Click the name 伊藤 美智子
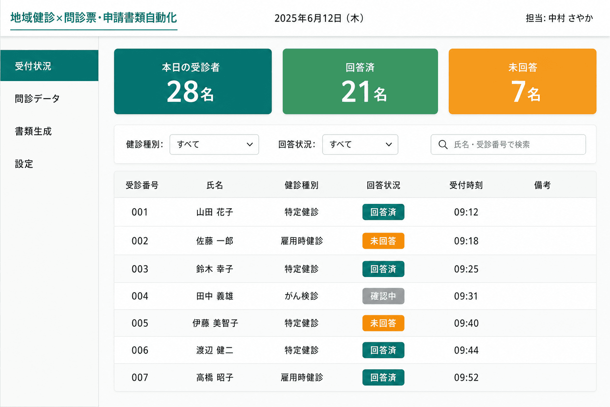 (215, 323)
